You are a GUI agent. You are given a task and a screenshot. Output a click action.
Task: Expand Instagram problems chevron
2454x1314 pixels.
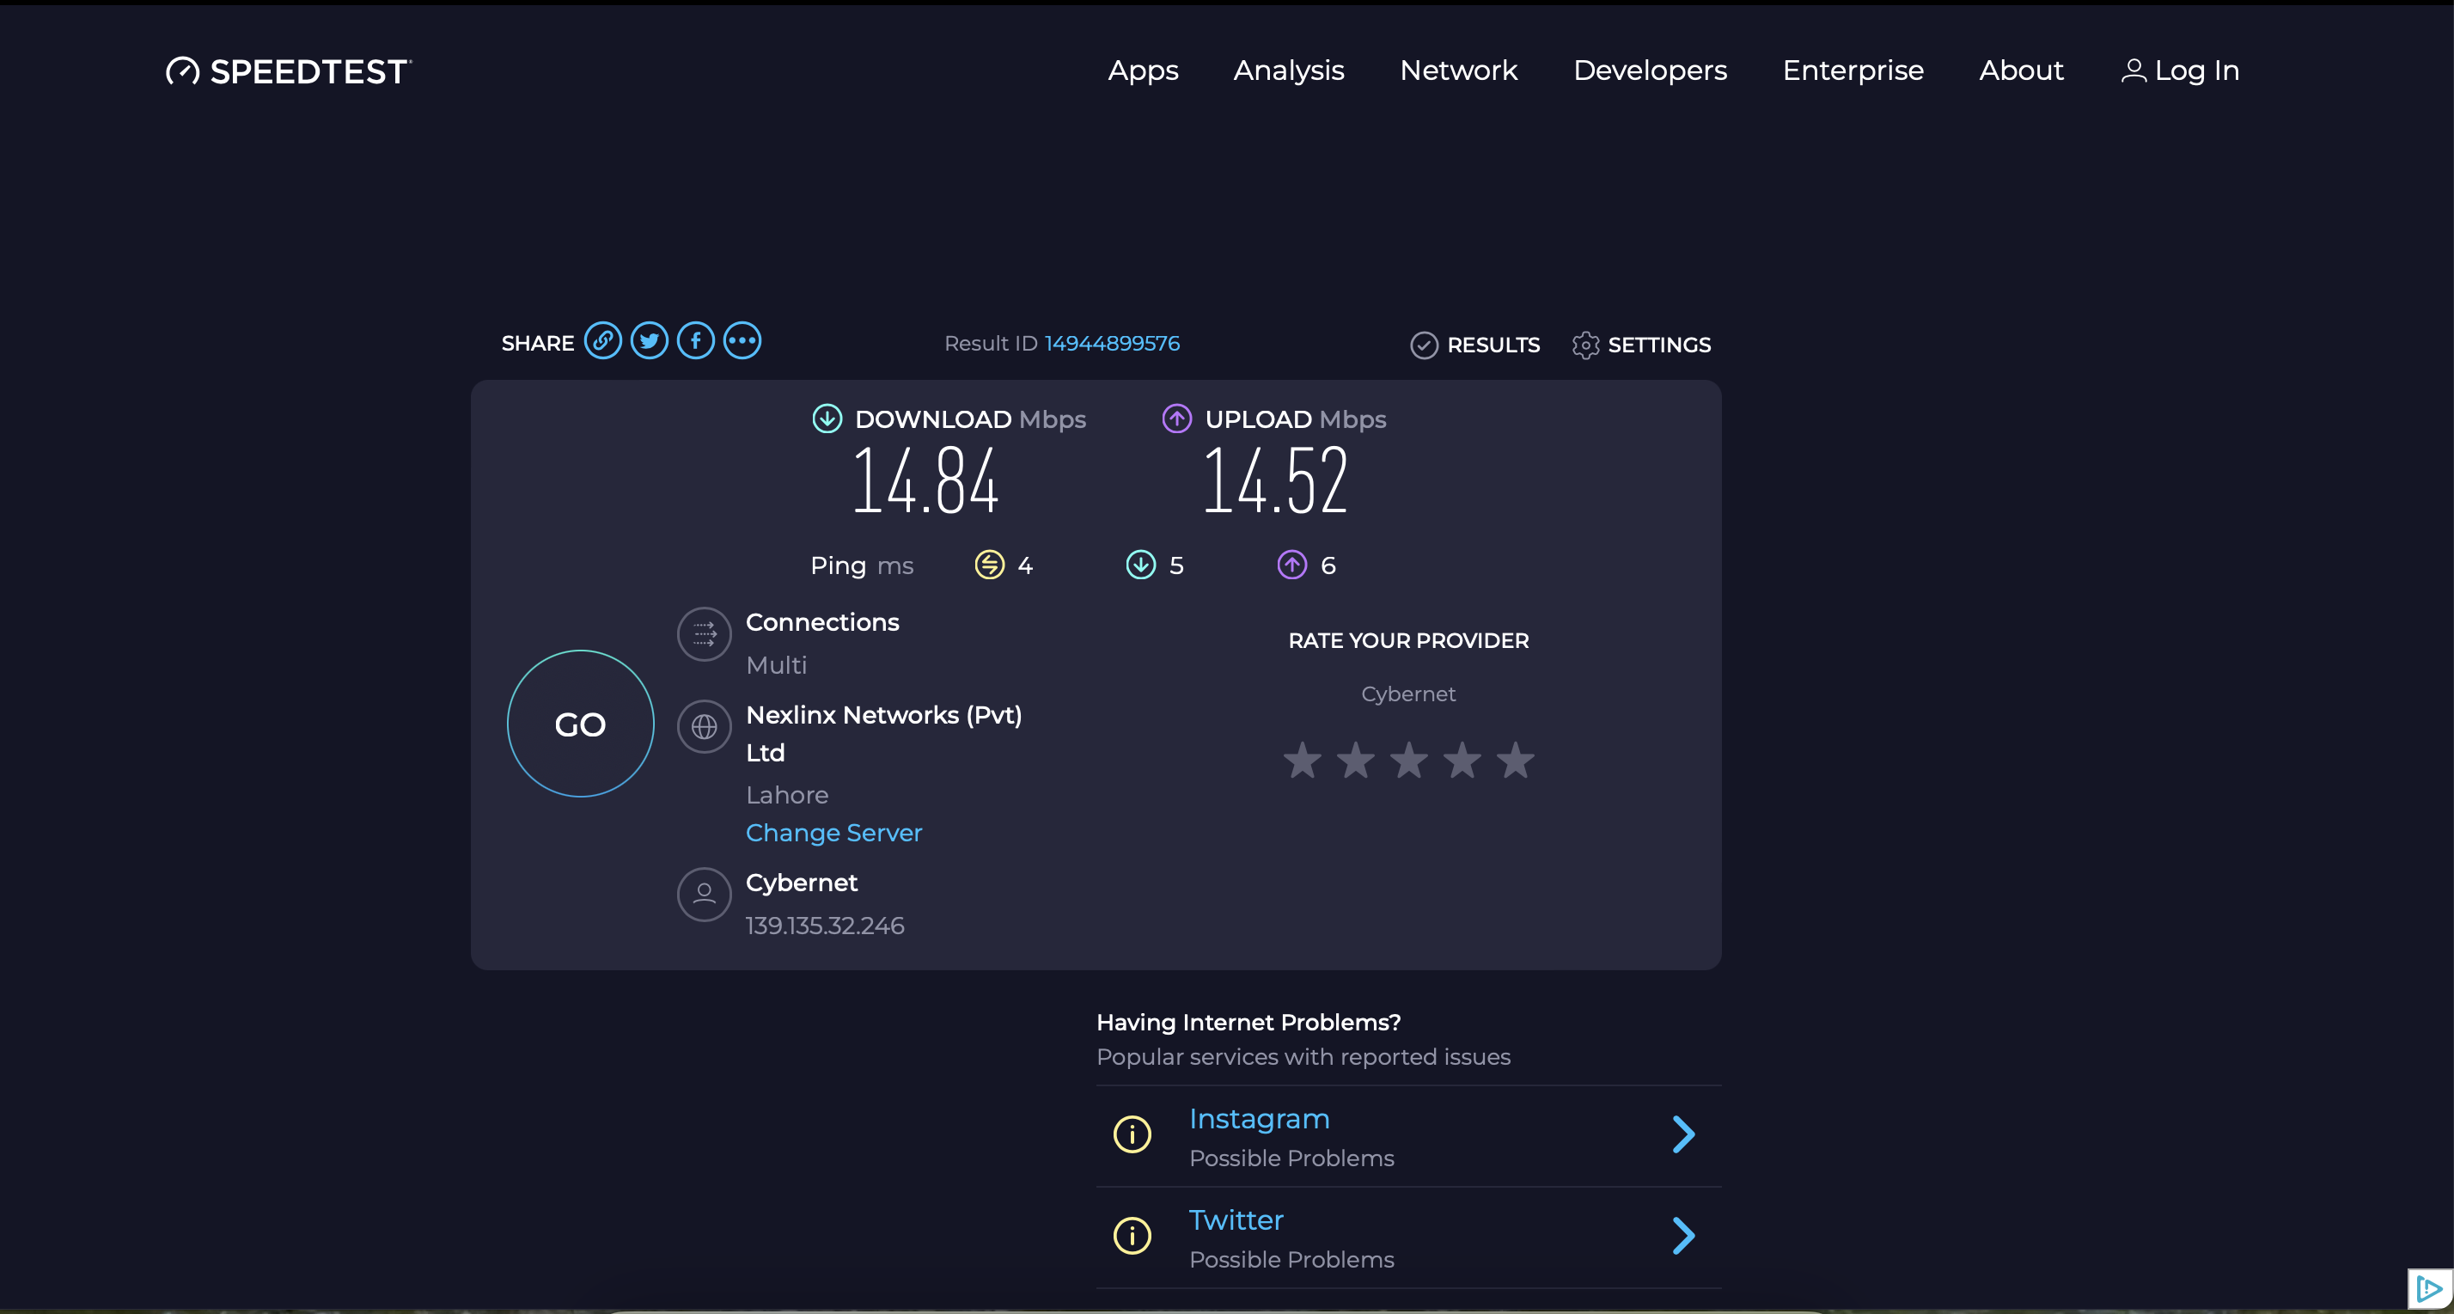(1683, 1134)
